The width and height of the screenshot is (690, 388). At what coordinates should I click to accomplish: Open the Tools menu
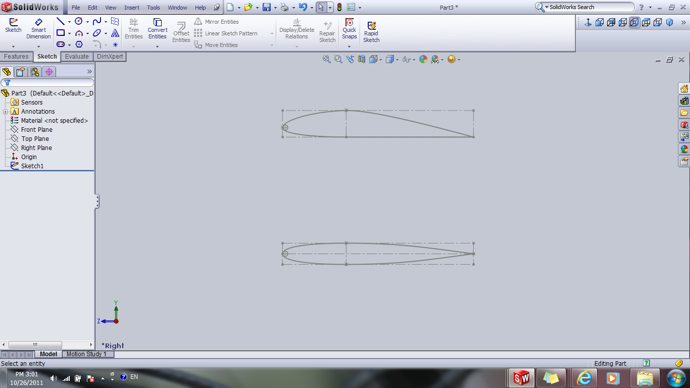point(154,8)
